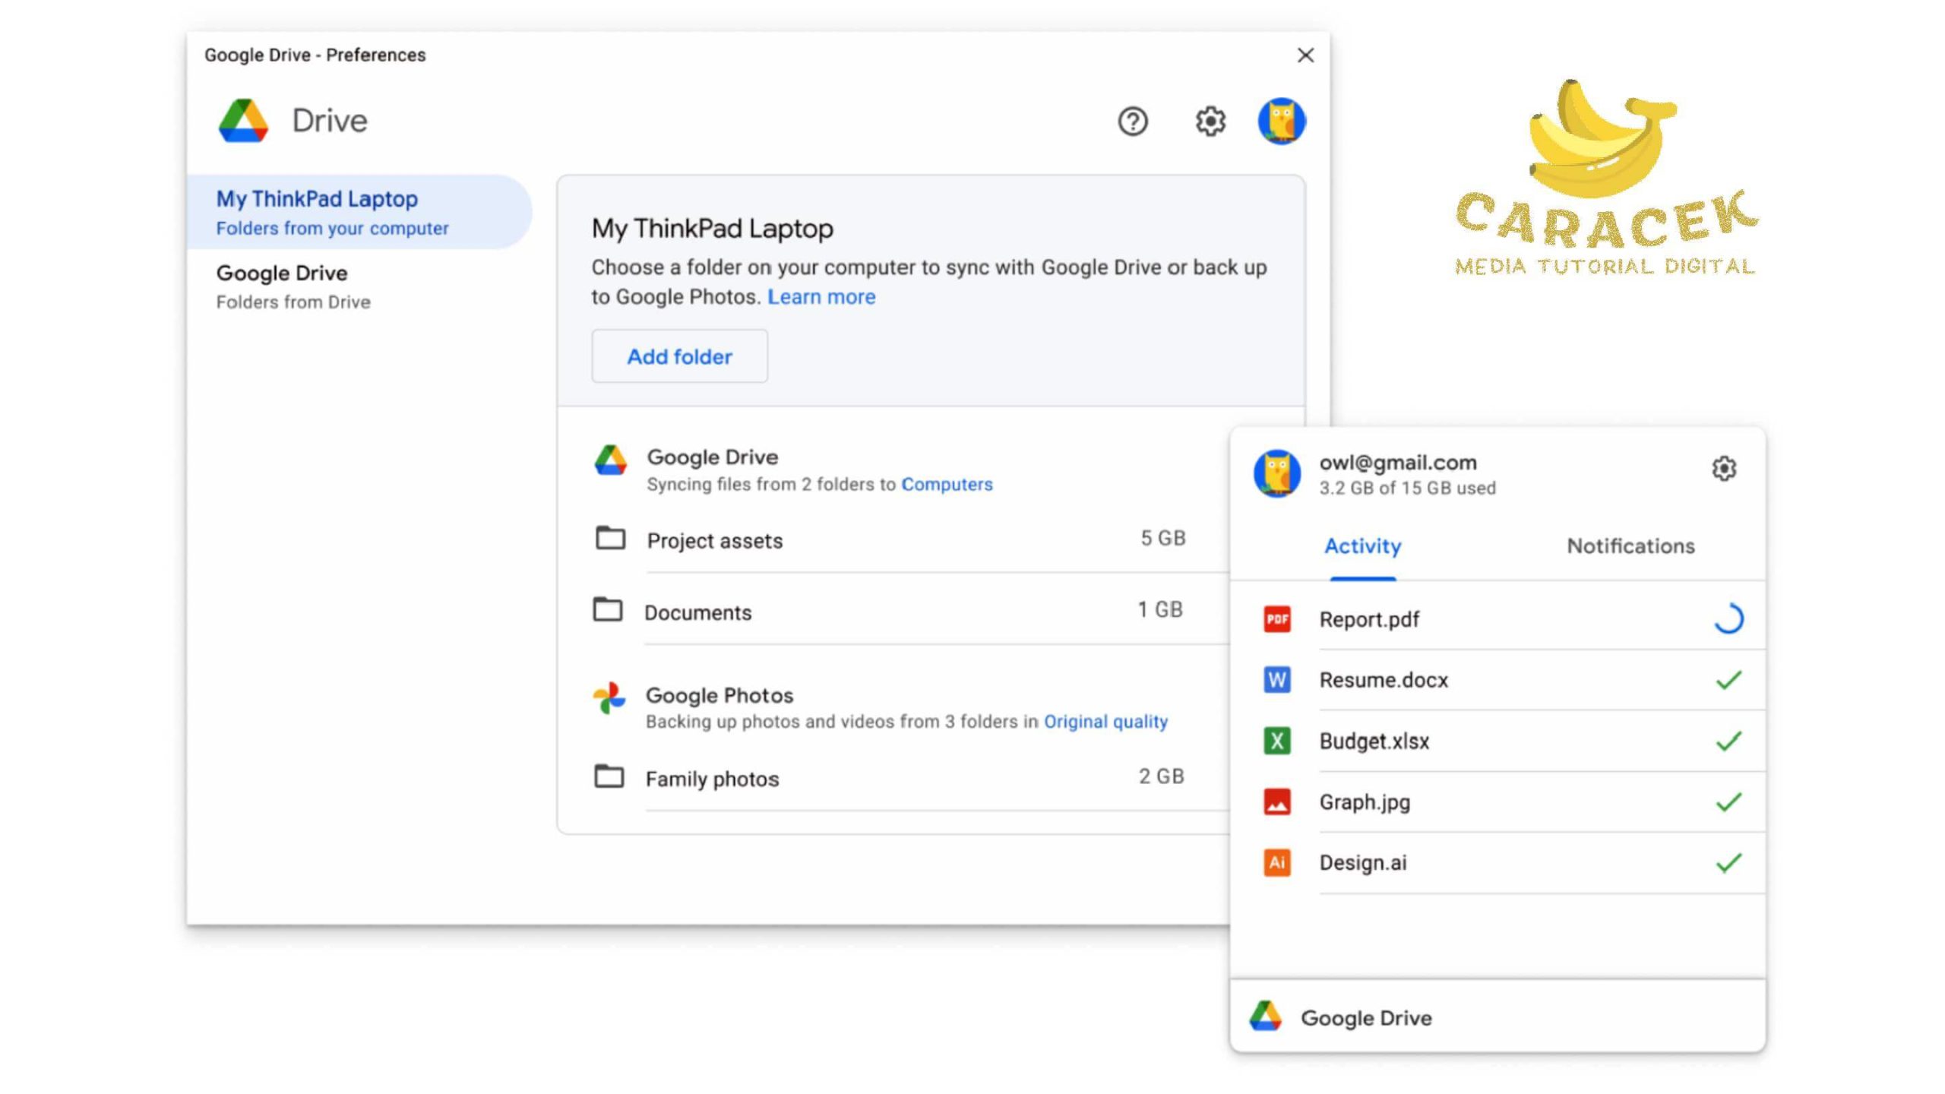Click PDF icon for Report.pdf
The height and width of the screenshot is (1094, 1945).
pyautogui.click(x=1276, y=619)
